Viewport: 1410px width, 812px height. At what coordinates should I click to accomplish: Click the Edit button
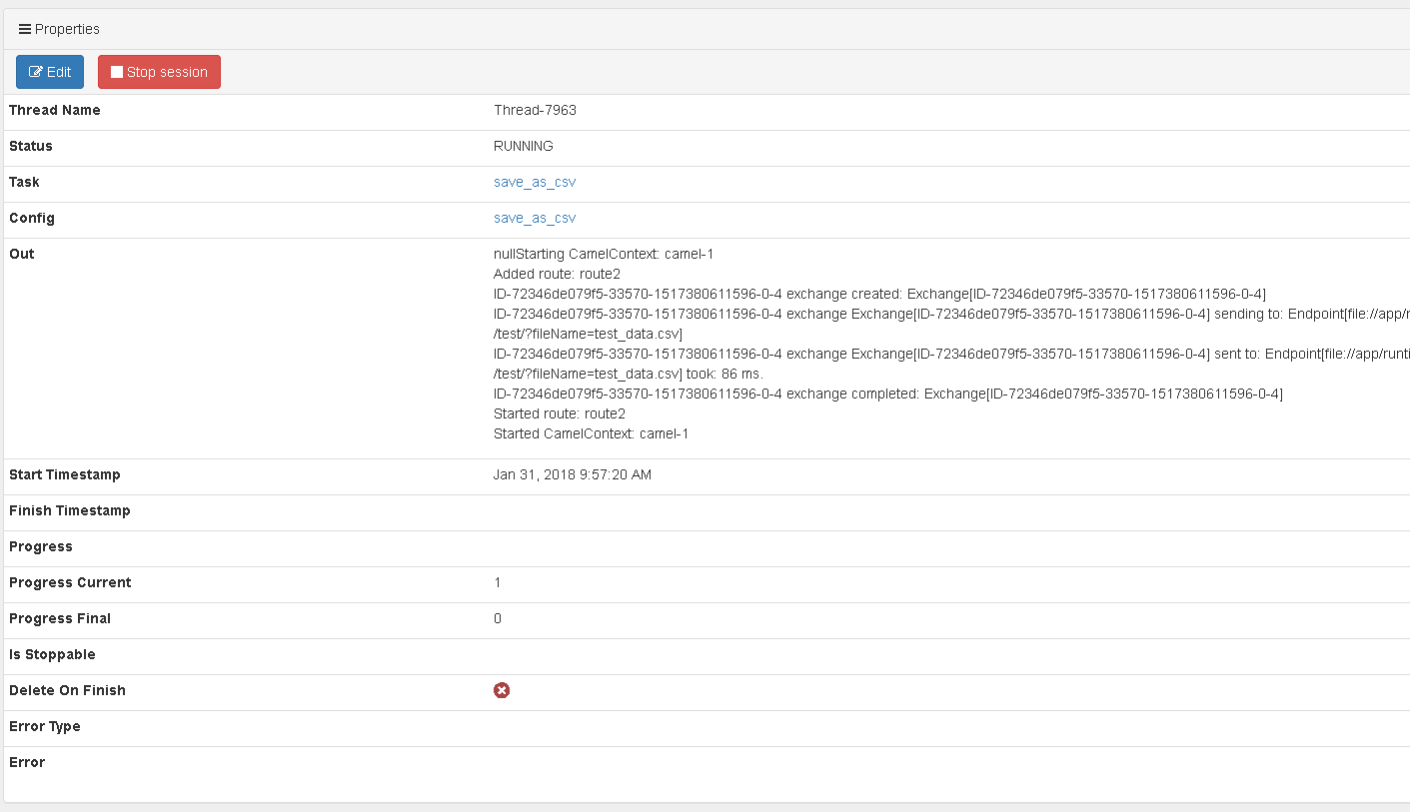pos(50,72)
